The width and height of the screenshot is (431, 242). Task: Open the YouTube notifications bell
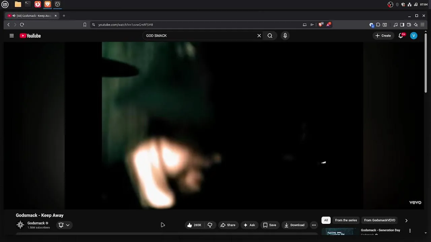(401, 36)
